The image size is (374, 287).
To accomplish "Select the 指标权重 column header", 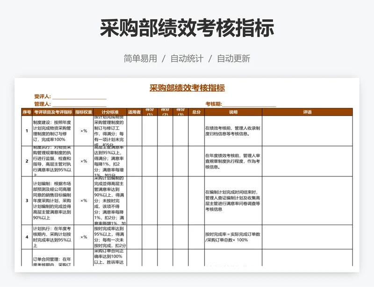I will click(x=84, y=112).
